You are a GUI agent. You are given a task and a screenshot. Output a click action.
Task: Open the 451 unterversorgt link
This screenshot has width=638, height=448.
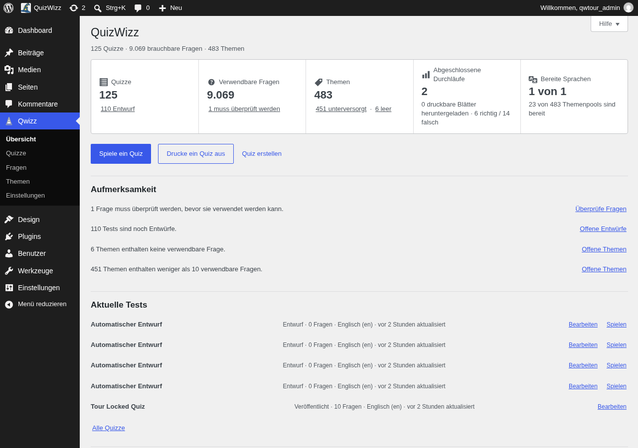341,109
